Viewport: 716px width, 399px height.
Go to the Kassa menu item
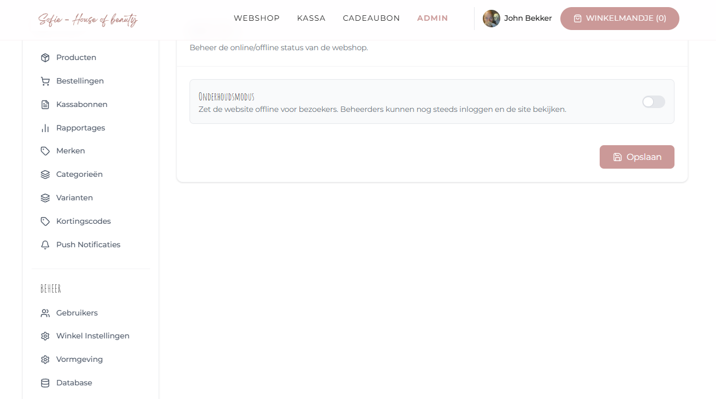click(x=311, y=18)
